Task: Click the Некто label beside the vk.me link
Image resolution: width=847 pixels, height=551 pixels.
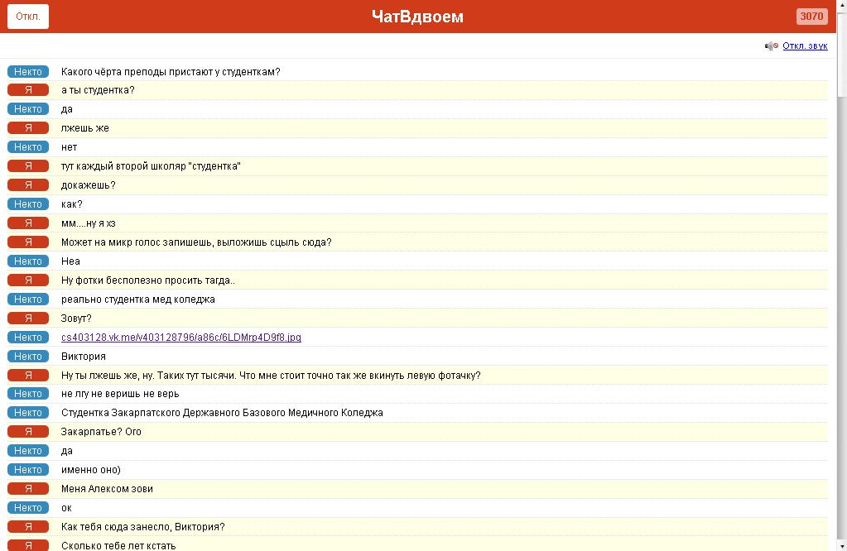Action: (28, 338)
